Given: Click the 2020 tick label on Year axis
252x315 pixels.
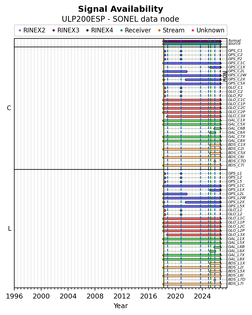Looking at the screenshot, I should (x=175, y=296).
